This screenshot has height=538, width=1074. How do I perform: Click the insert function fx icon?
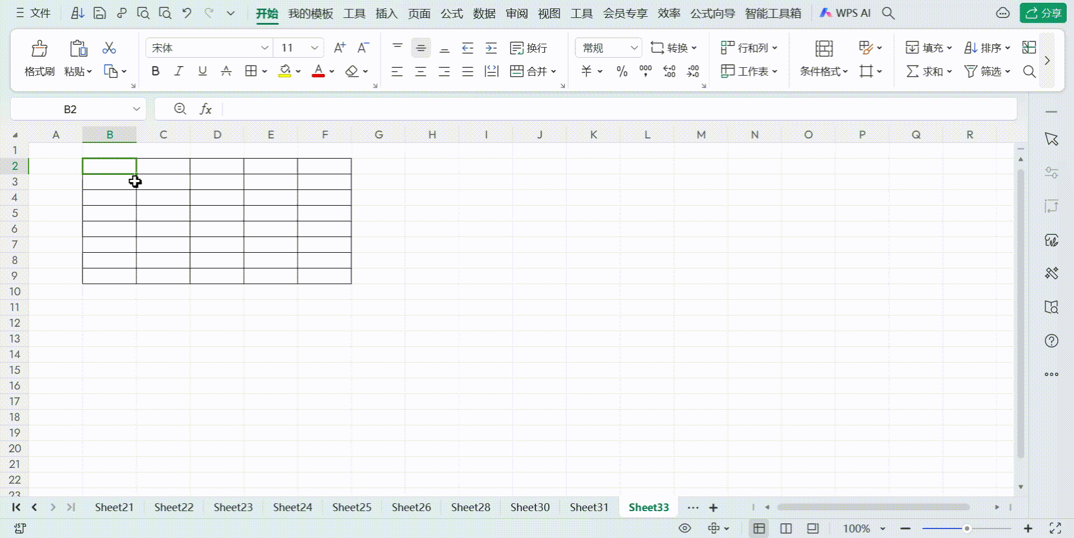click(206, 109)
